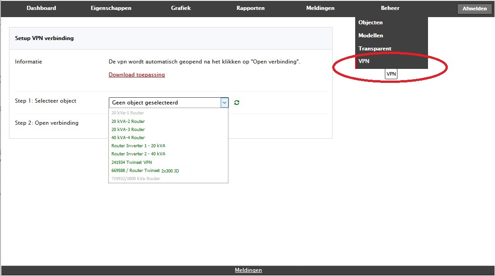Go to the Rapporten page
The image size is (495, 276).
coord(250,8)
